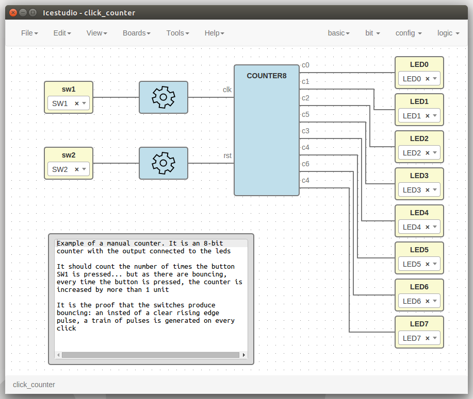
Task: Expand the basic blocks menu
Action: (338, 33)
